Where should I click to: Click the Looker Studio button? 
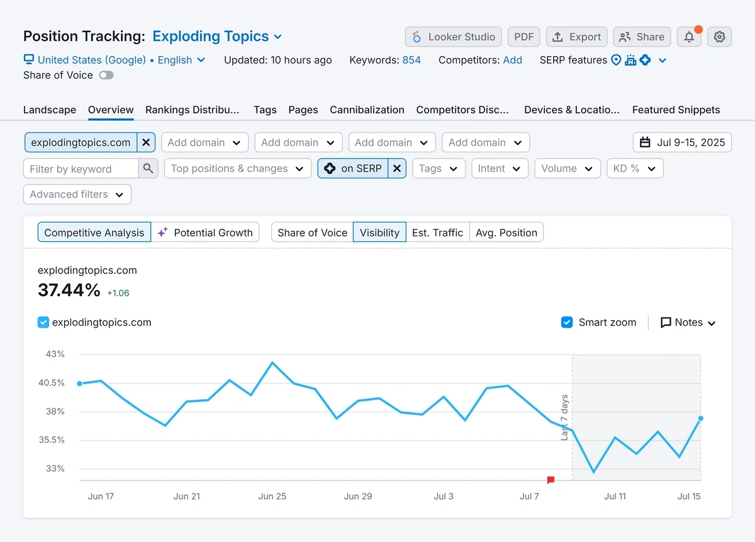point(454,36)
